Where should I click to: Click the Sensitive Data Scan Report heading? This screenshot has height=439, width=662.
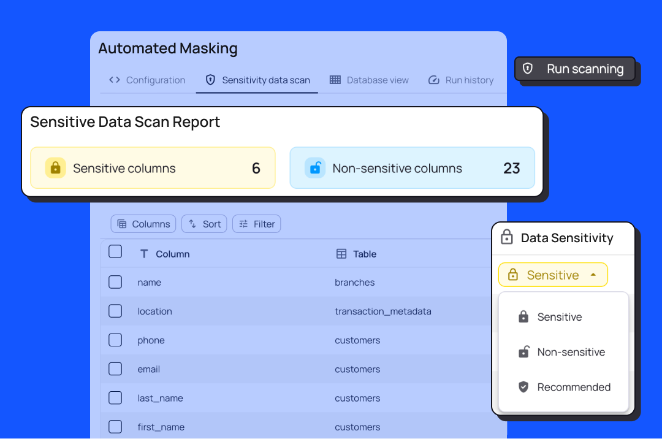125,122
